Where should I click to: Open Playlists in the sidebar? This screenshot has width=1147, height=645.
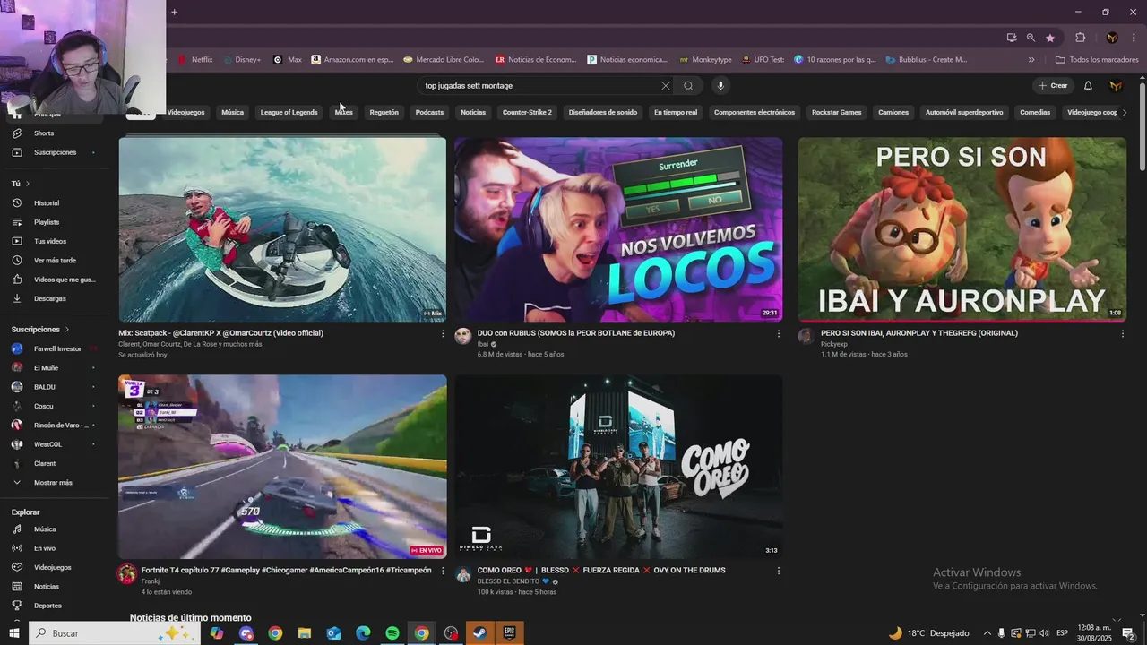[x=47, y=222]
